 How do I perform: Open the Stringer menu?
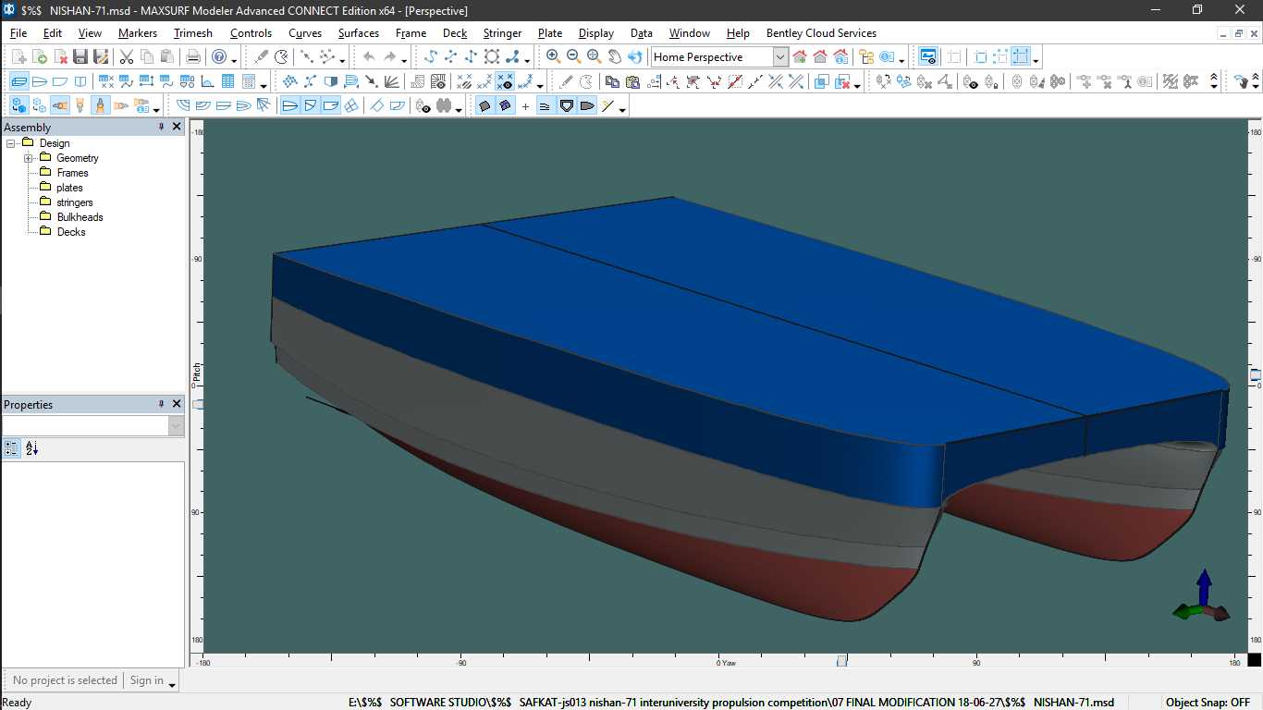click(502, 33)
